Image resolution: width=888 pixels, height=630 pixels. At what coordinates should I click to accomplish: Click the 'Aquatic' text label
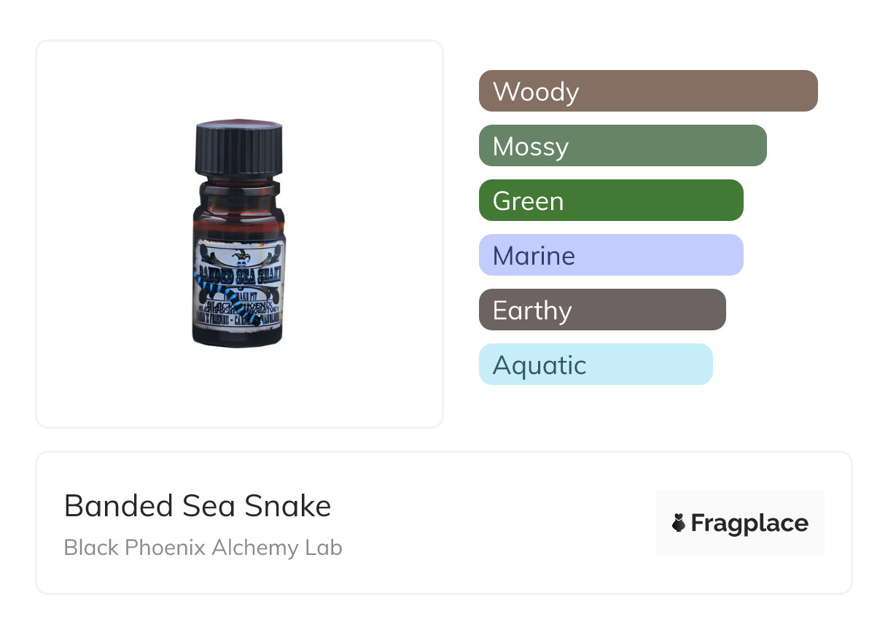(540, 365)
